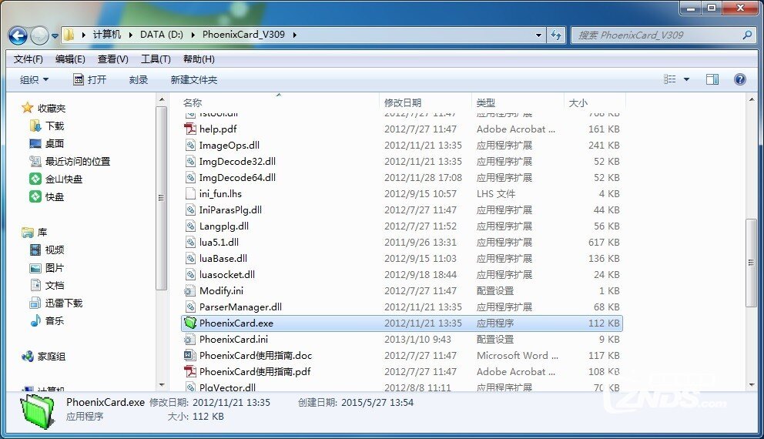764x439 pixels.
Task: Open the 文件(F) menu
Action: [x=28, y=59]
